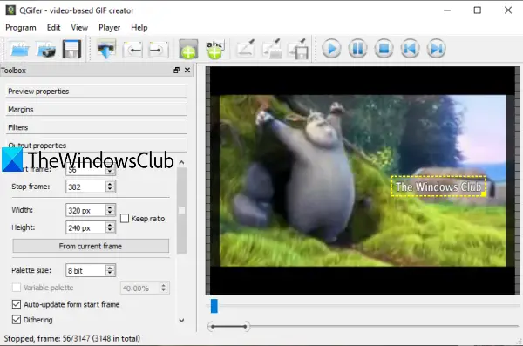The image size is (523, 346).
Task: Uncheck Auto-update form start frame
Action: 17,304
